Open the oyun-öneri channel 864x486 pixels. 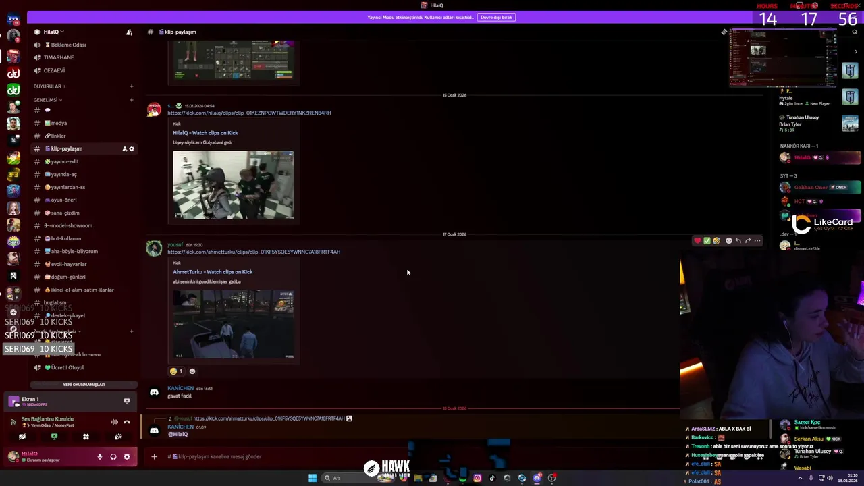click(x=64, y=200)
